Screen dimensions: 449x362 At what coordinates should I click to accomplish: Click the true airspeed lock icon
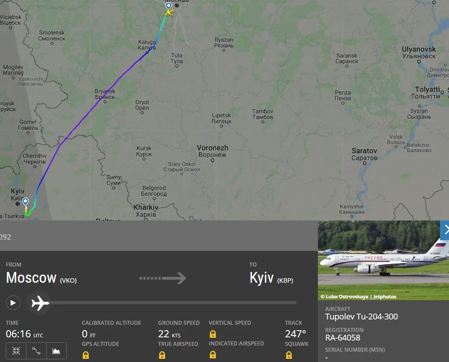point(162,355)
